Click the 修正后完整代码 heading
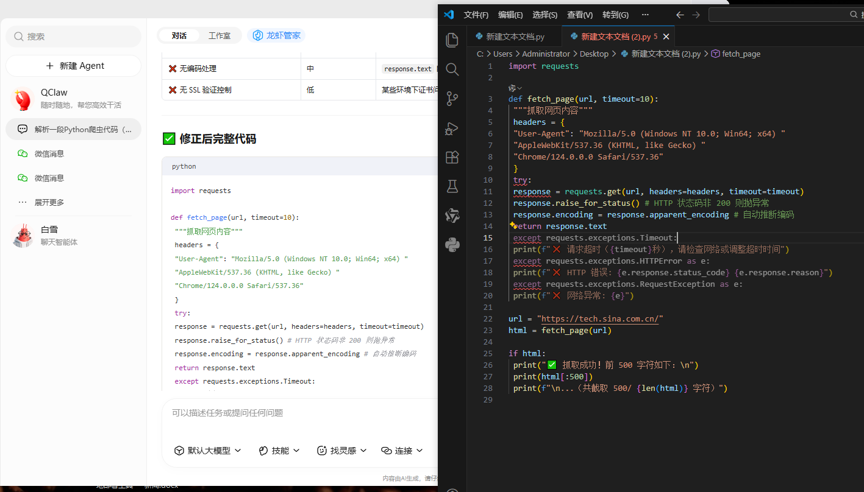 pos(218,139)
